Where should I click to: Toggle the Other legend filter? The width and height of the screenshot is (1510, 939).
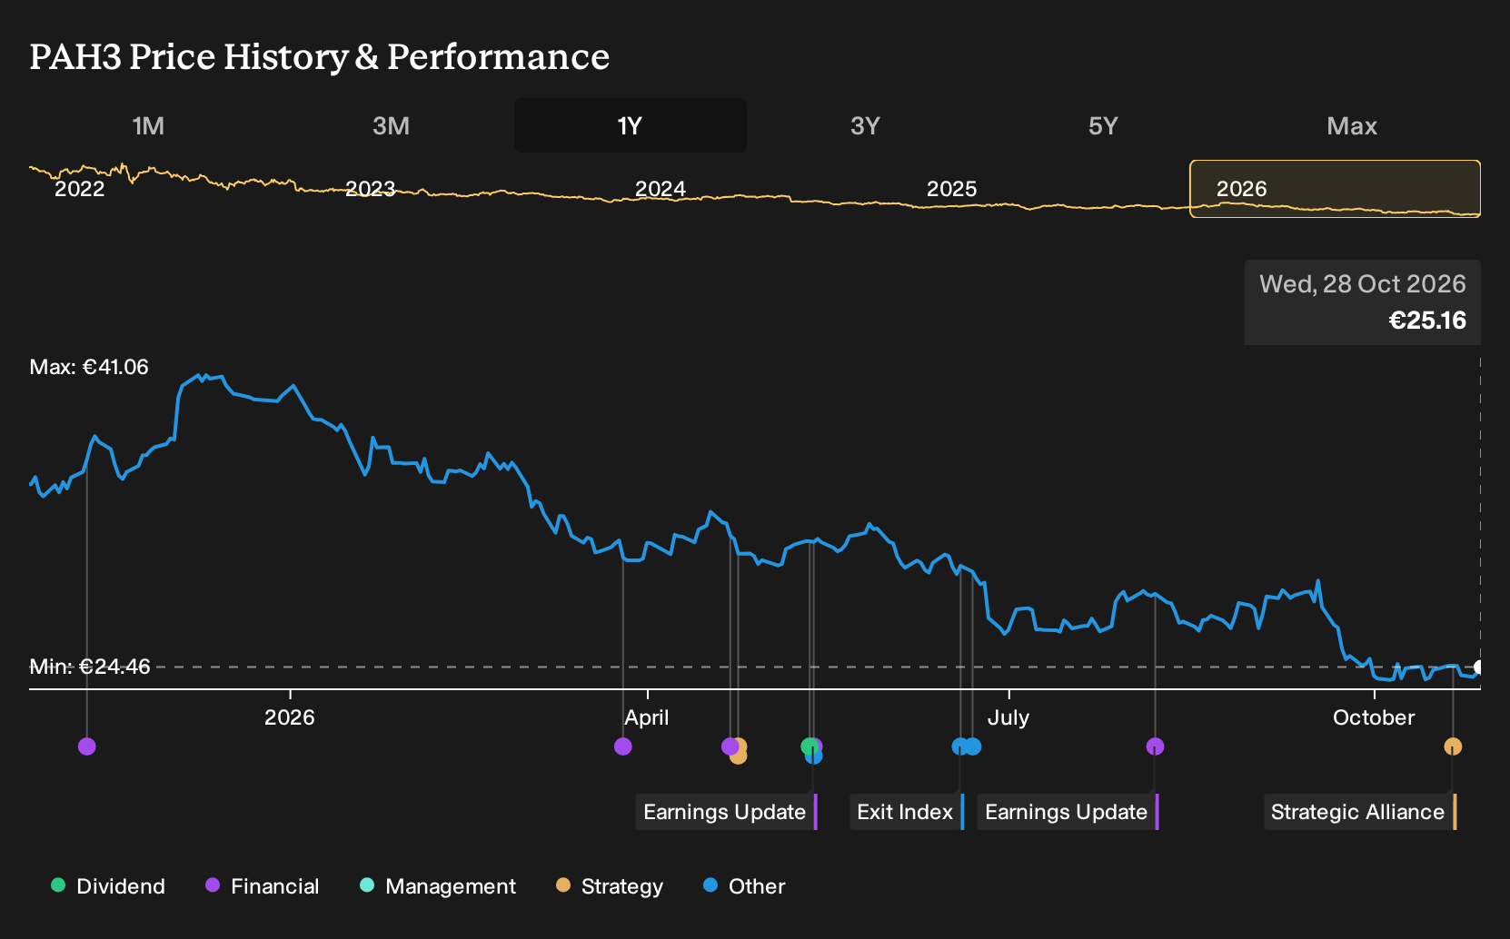point(744,886)
